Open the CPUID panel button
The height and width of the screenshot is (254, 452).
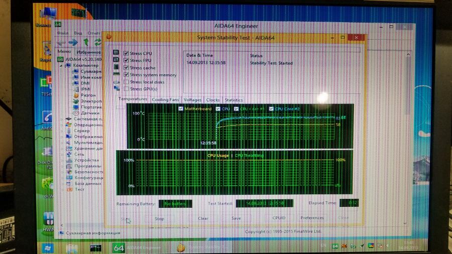279,218
